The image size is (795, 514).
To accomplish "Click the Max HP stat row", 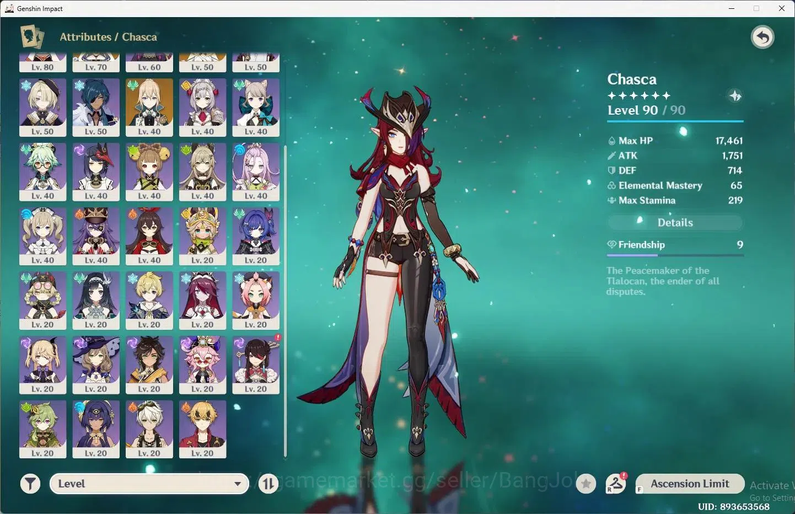I will [x=675, y=141].
